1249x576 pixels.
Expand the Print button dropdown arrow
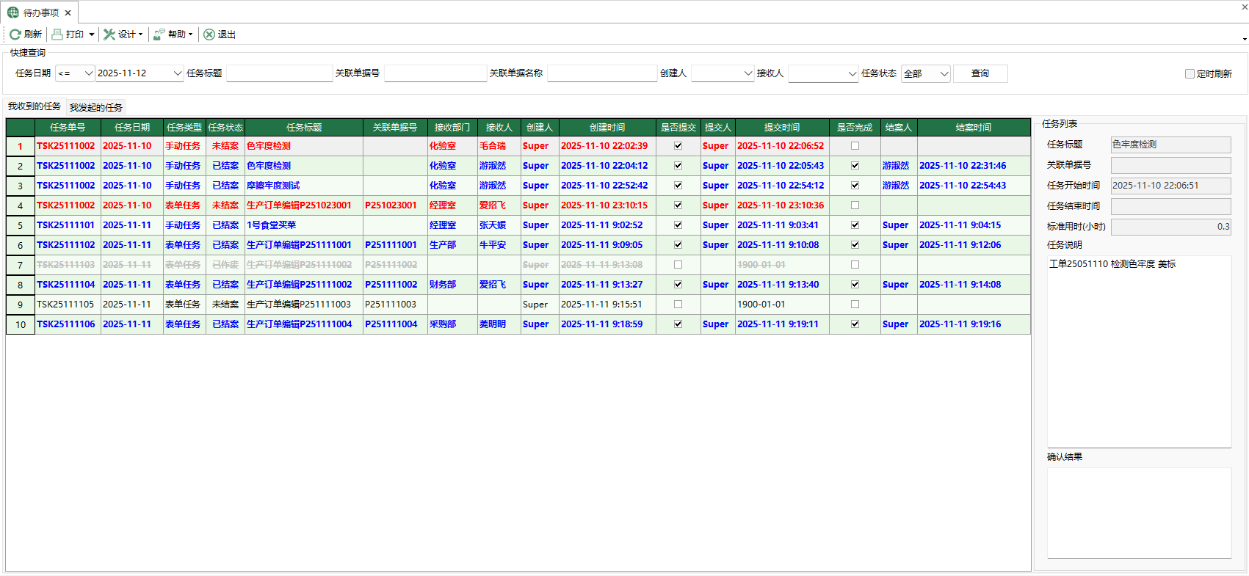(x=91, y=34)
